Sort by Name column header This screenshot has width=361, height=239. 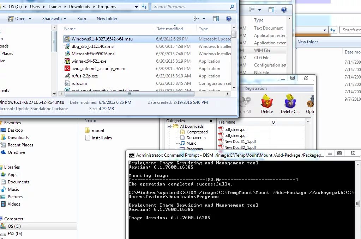pos(70,29)
